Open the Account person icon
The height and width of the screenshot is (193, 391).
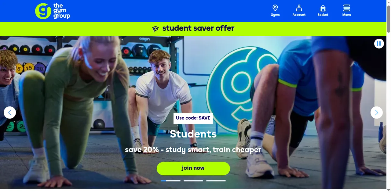(x=299, y=8)
